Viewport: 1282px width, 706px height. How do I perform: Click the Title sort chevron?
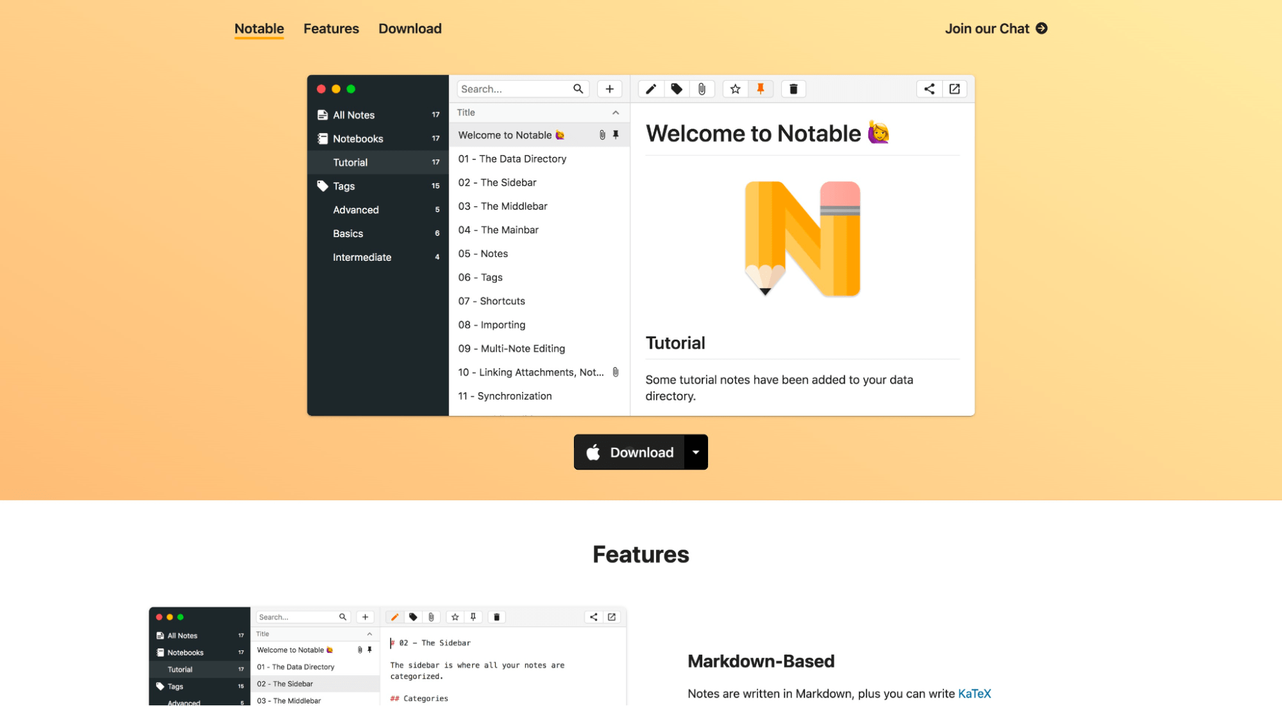pyautogui.click(x=615, y=113)
